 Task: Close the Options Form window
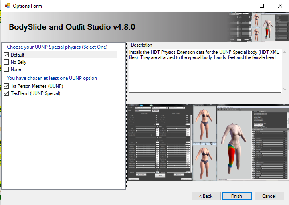click(280, 6)
